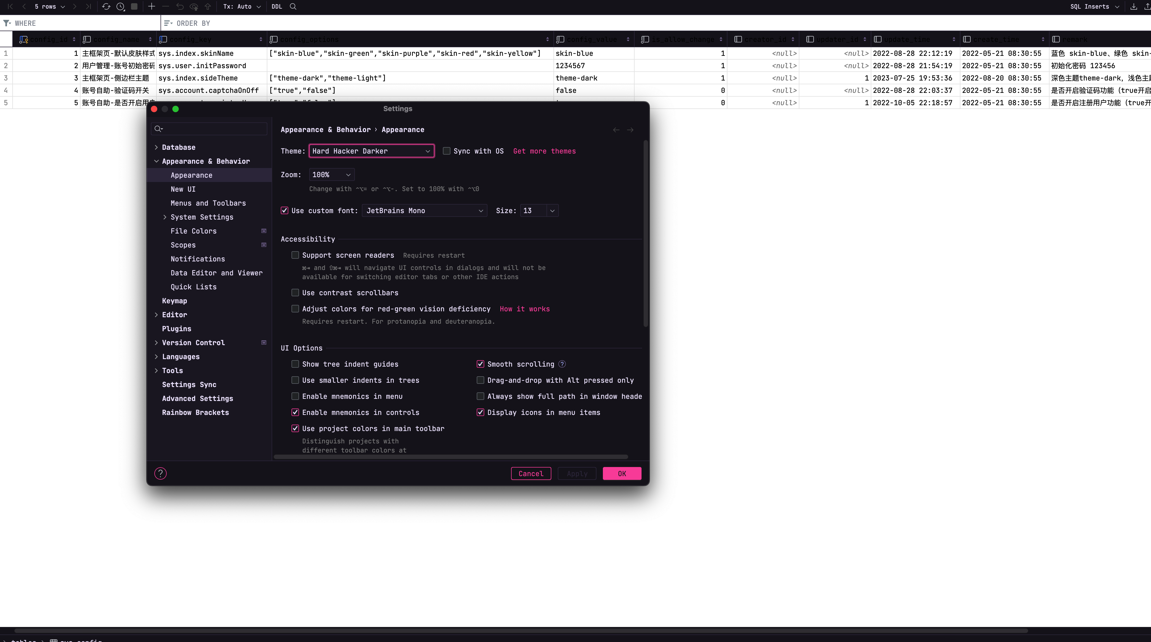Check Show tree indent guides
Viewport: 1151px width, 642px height.
(295, 364)
